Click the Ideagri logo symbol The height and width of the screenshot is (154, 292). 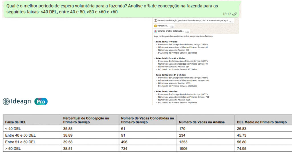(6, 101)
